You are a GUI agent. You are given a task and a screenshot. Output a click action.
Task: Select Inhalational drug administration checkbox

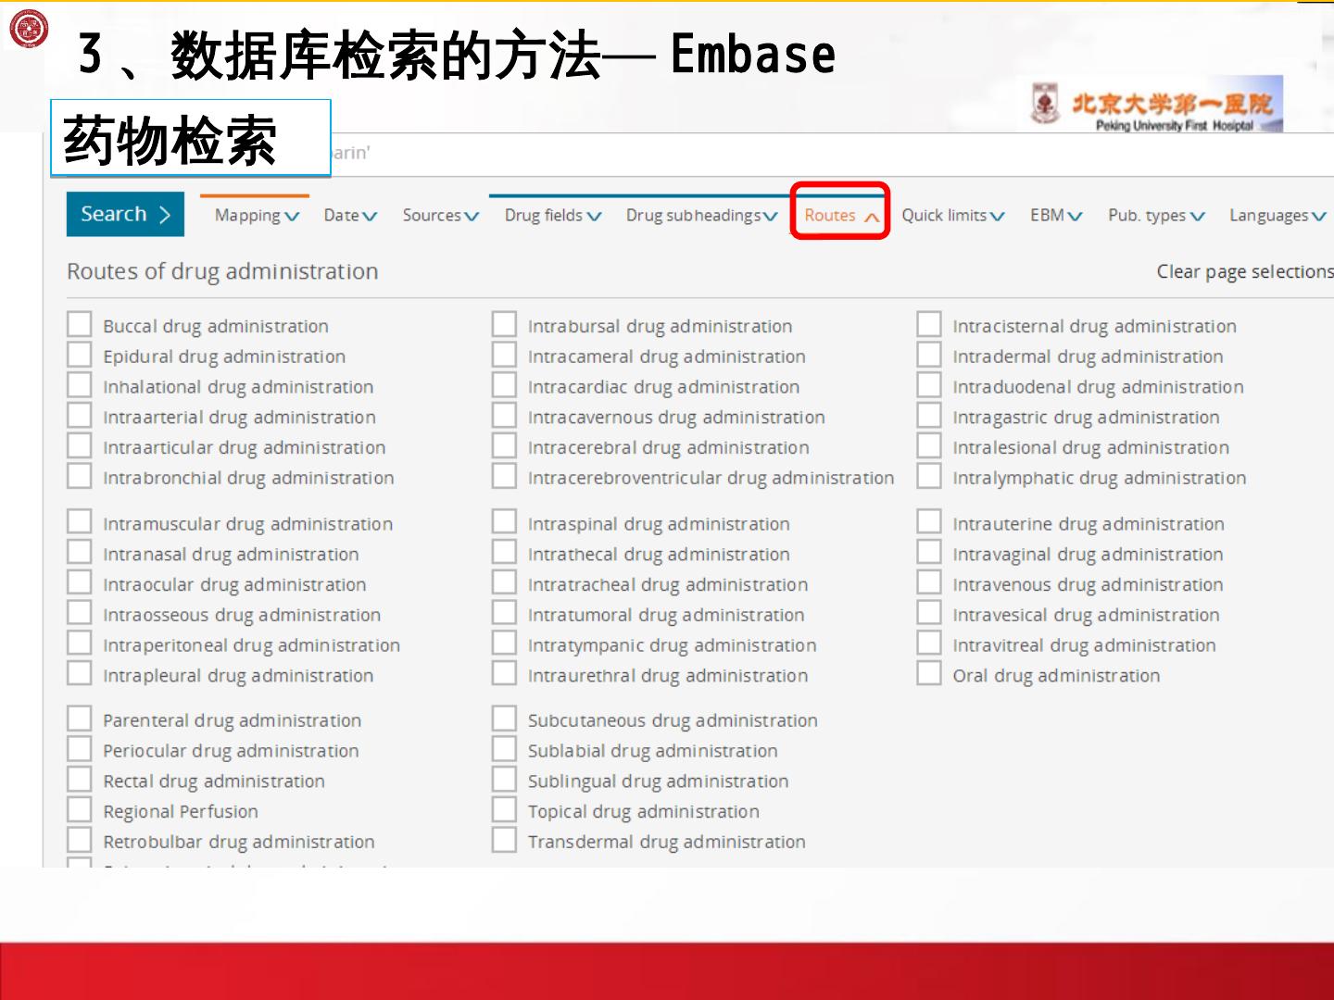pyautogui.click(x=80, y=386)
